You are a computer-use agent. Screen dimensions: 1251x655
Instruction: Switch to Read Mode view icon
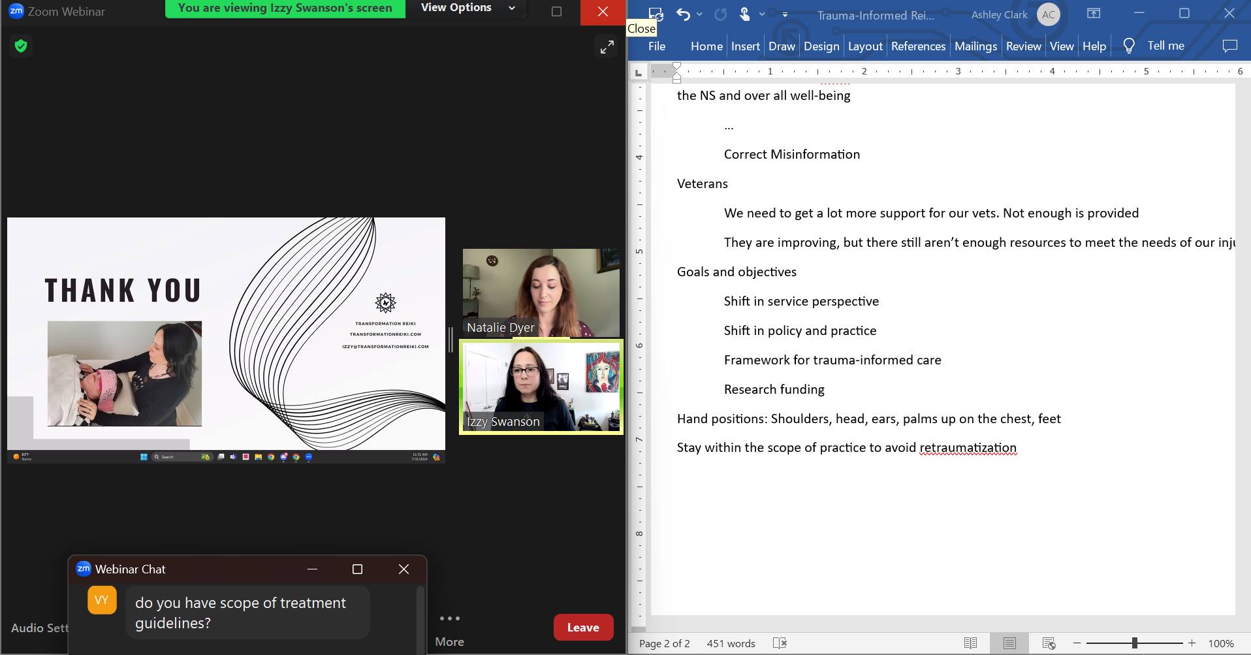[x=971, y=643]
